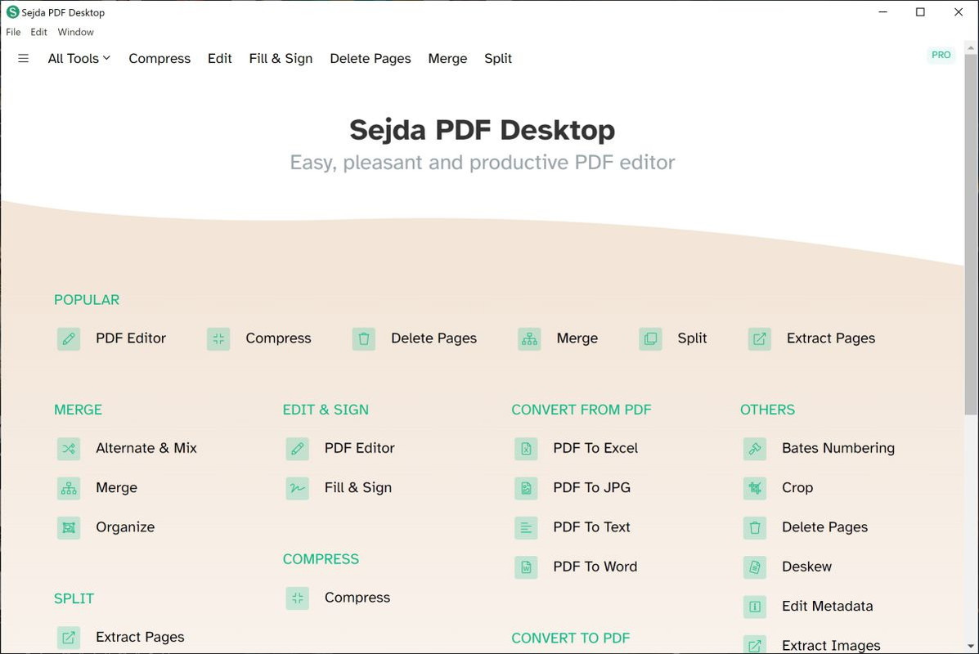This screenshot has width=979, height=654.
Task: Click the EDIT & SIGN section heading
Action: pos(326,410)
